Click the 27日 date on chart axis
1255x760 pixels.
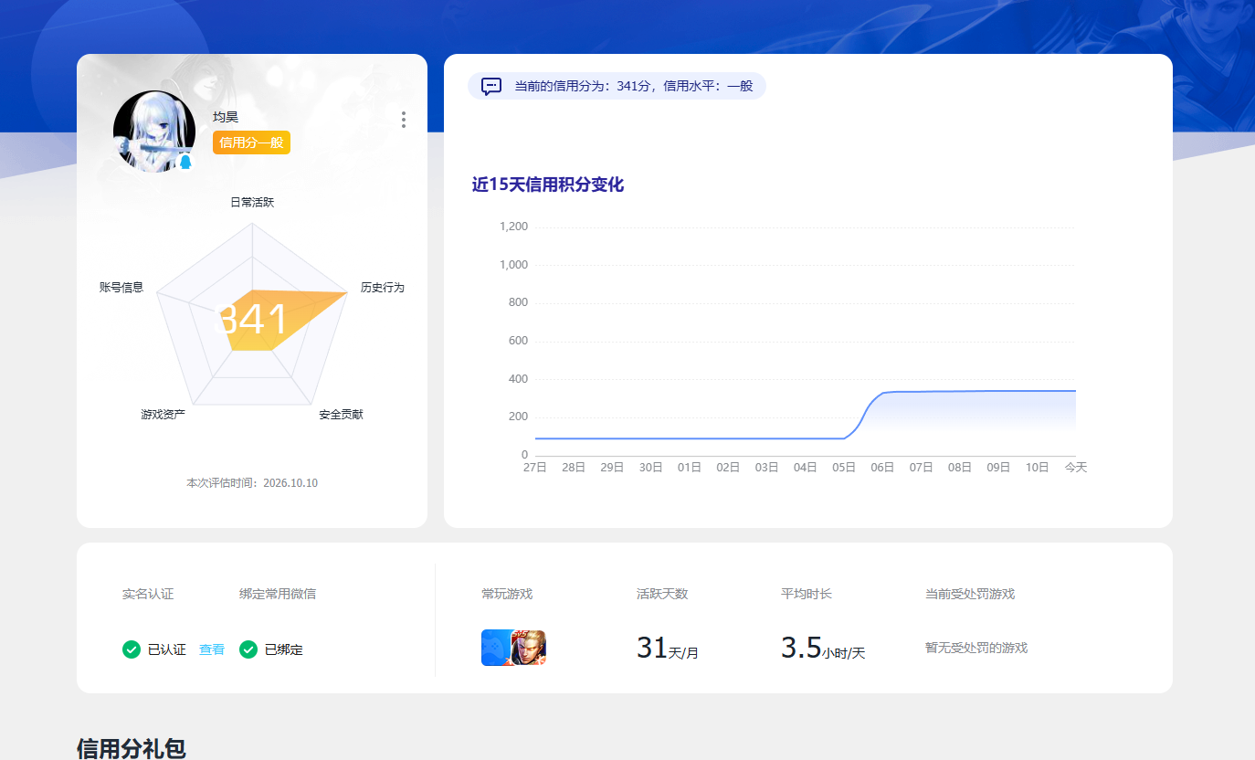point(535,467)
